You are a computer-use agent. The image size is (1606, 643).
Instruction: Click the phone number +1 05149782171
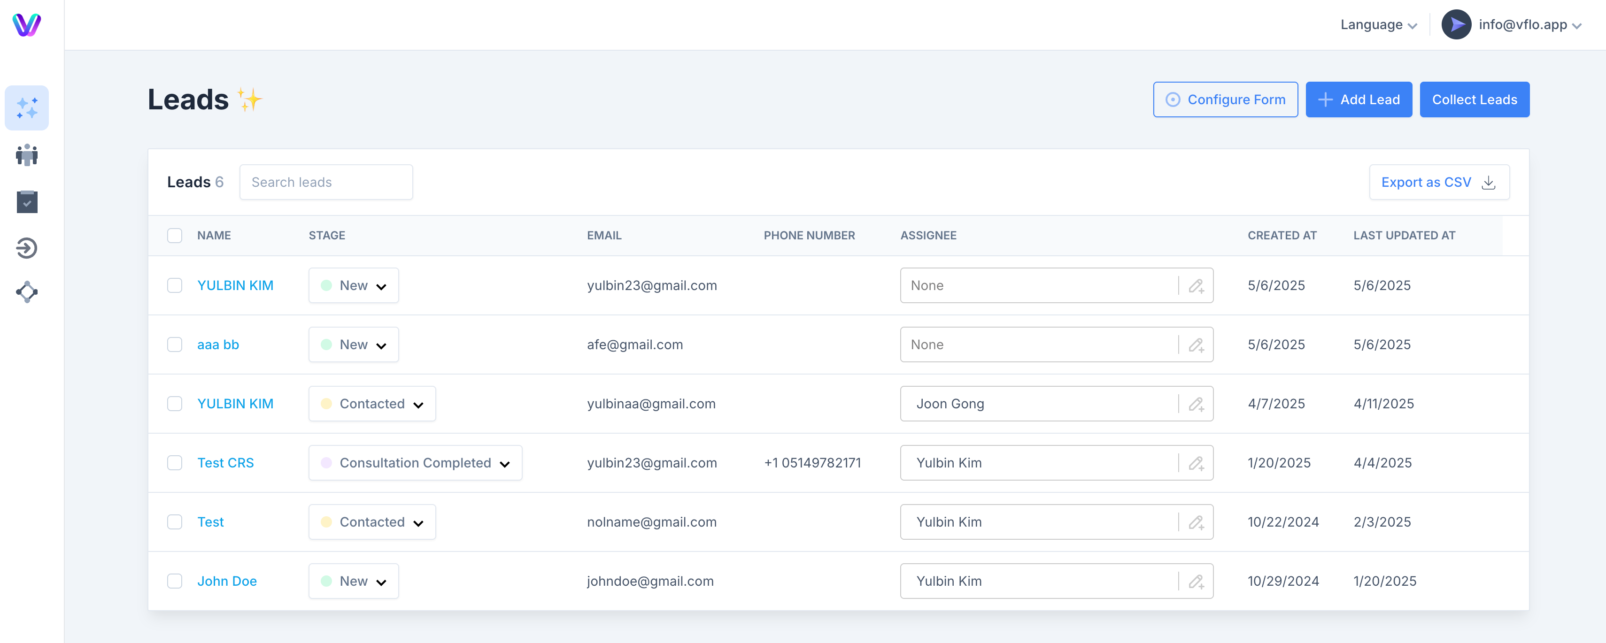pyautogui.click(x=812, y=463)
